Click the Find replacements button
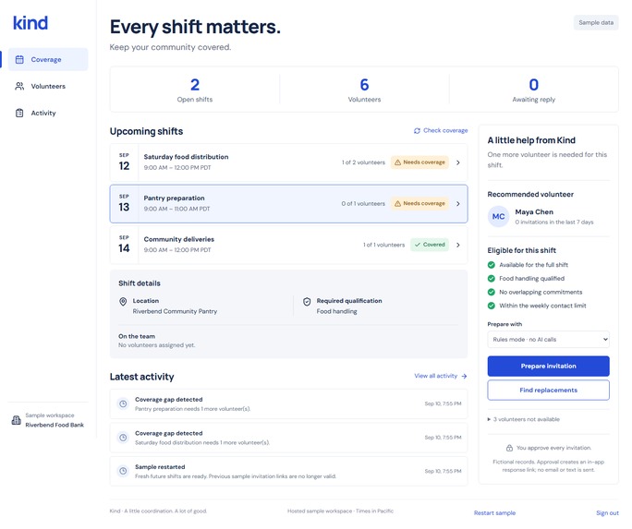The width and height of the screenshot is (632, 529). point(548,391)
